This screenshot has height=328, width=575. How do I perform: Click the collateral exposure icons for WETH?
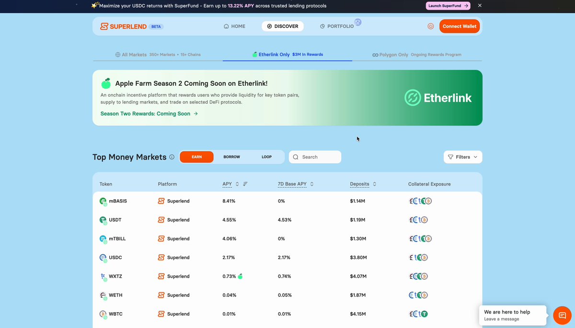[x=418, y=295]
